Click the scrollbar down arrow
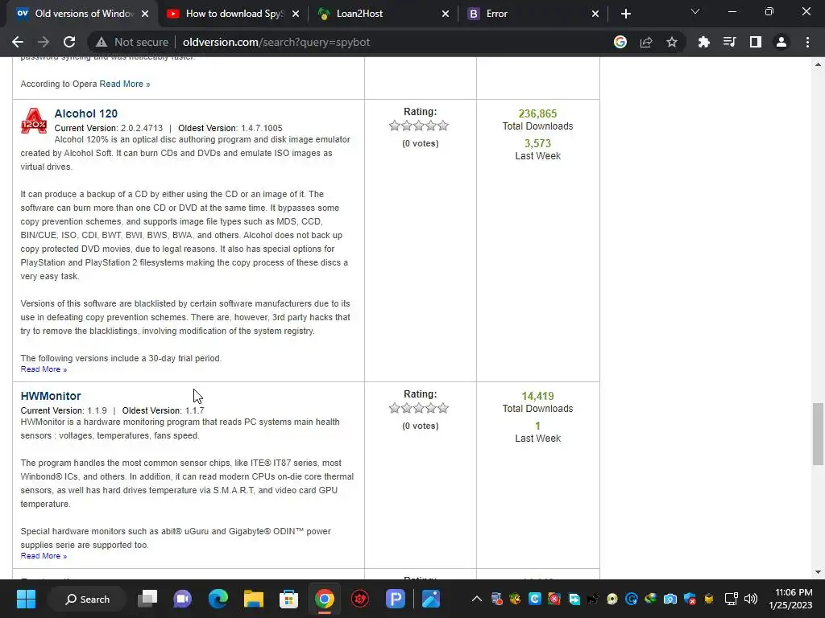The width and height of the screenshot is (825, 618). 818,572
